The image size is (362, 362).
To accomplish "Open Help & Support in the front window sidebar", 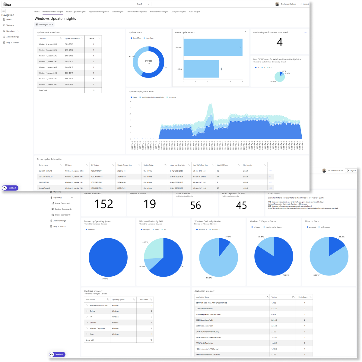I will pos(13,43).
